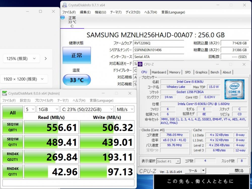
Task: Switch to the Bench tab in CPU-Z
Action: point(215,72)
